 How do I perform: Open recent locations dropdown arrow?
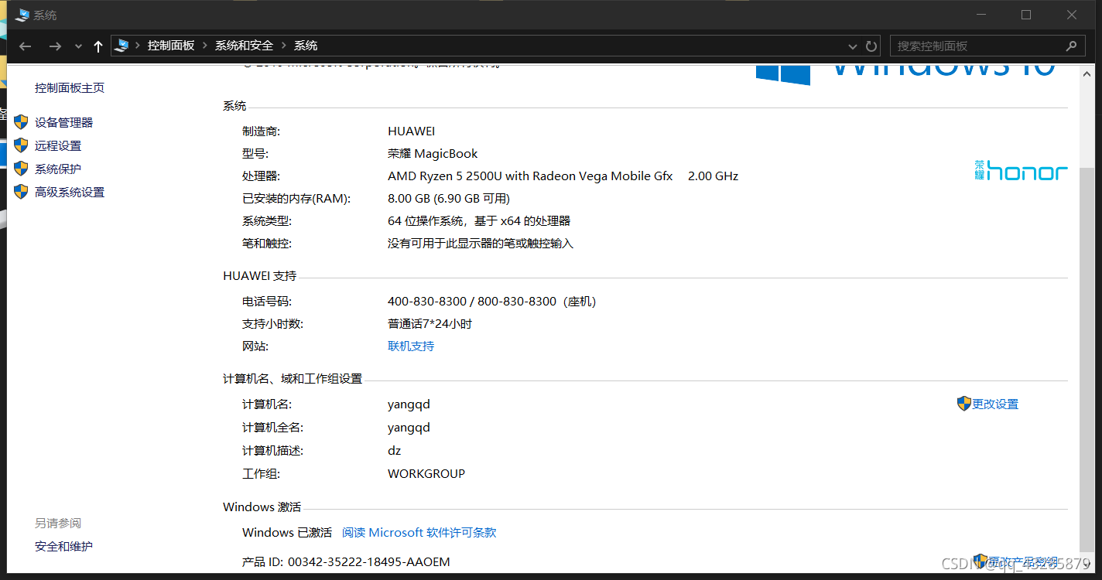pyautogui.click(x=78, y=46)
